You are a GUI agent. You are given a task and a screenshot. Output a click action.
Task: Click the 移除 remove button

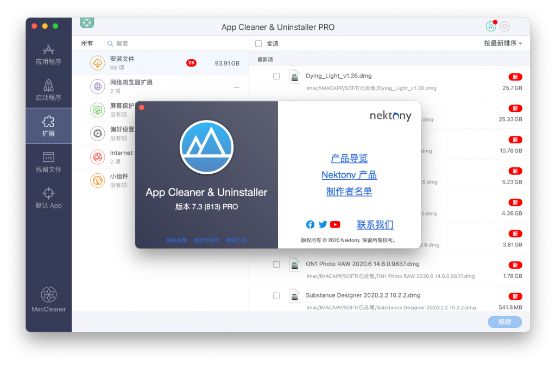(x=504, y=321)
